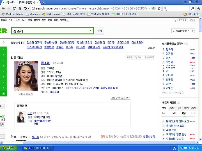
Task: Select the 2일전 hot topic tab
Action: pyautogui.click(x=179, y=108)
